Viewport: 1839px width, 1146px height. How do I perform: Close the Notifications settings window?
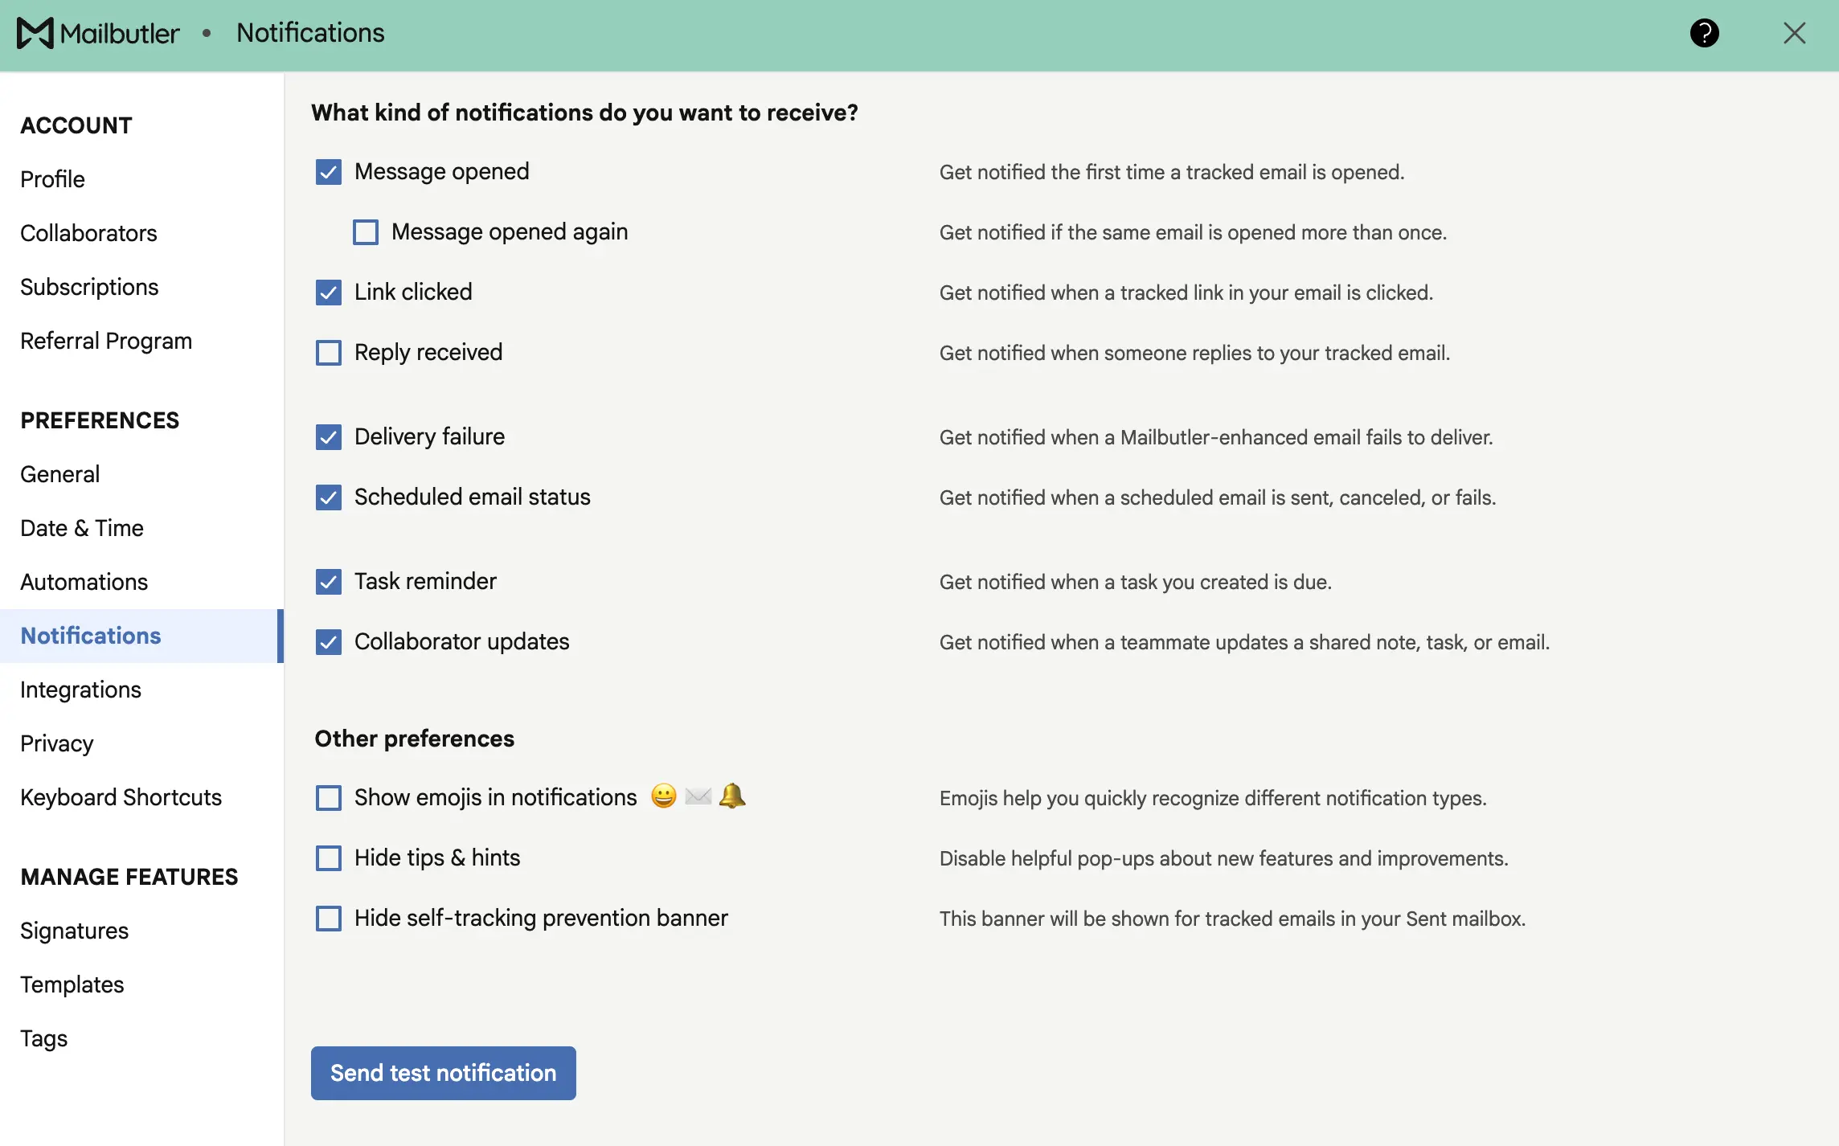(1794, 33)
